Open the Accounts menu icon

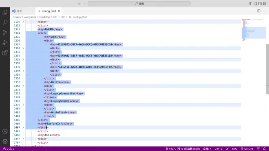click(5, 131)
